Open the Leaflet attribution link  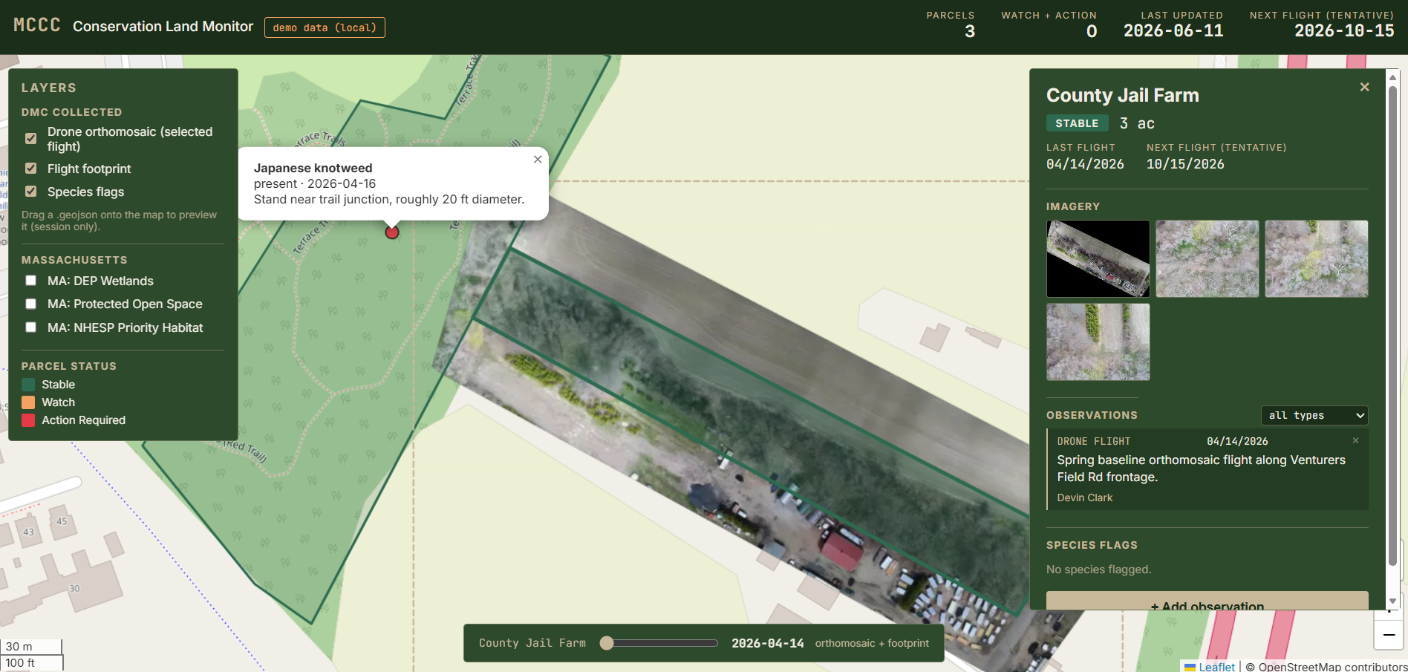(x=1216, y=667)
